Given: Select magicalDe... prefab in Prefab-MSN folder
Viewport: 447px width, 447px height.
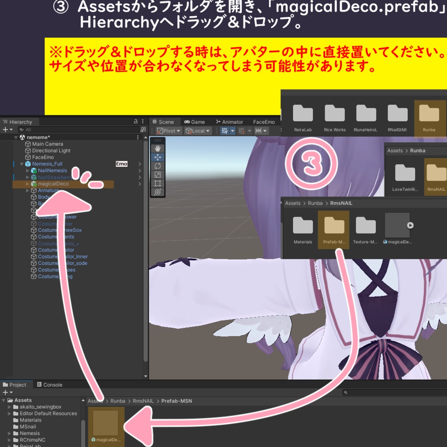Looking at the screenshot, I should [x=106, y=426].
